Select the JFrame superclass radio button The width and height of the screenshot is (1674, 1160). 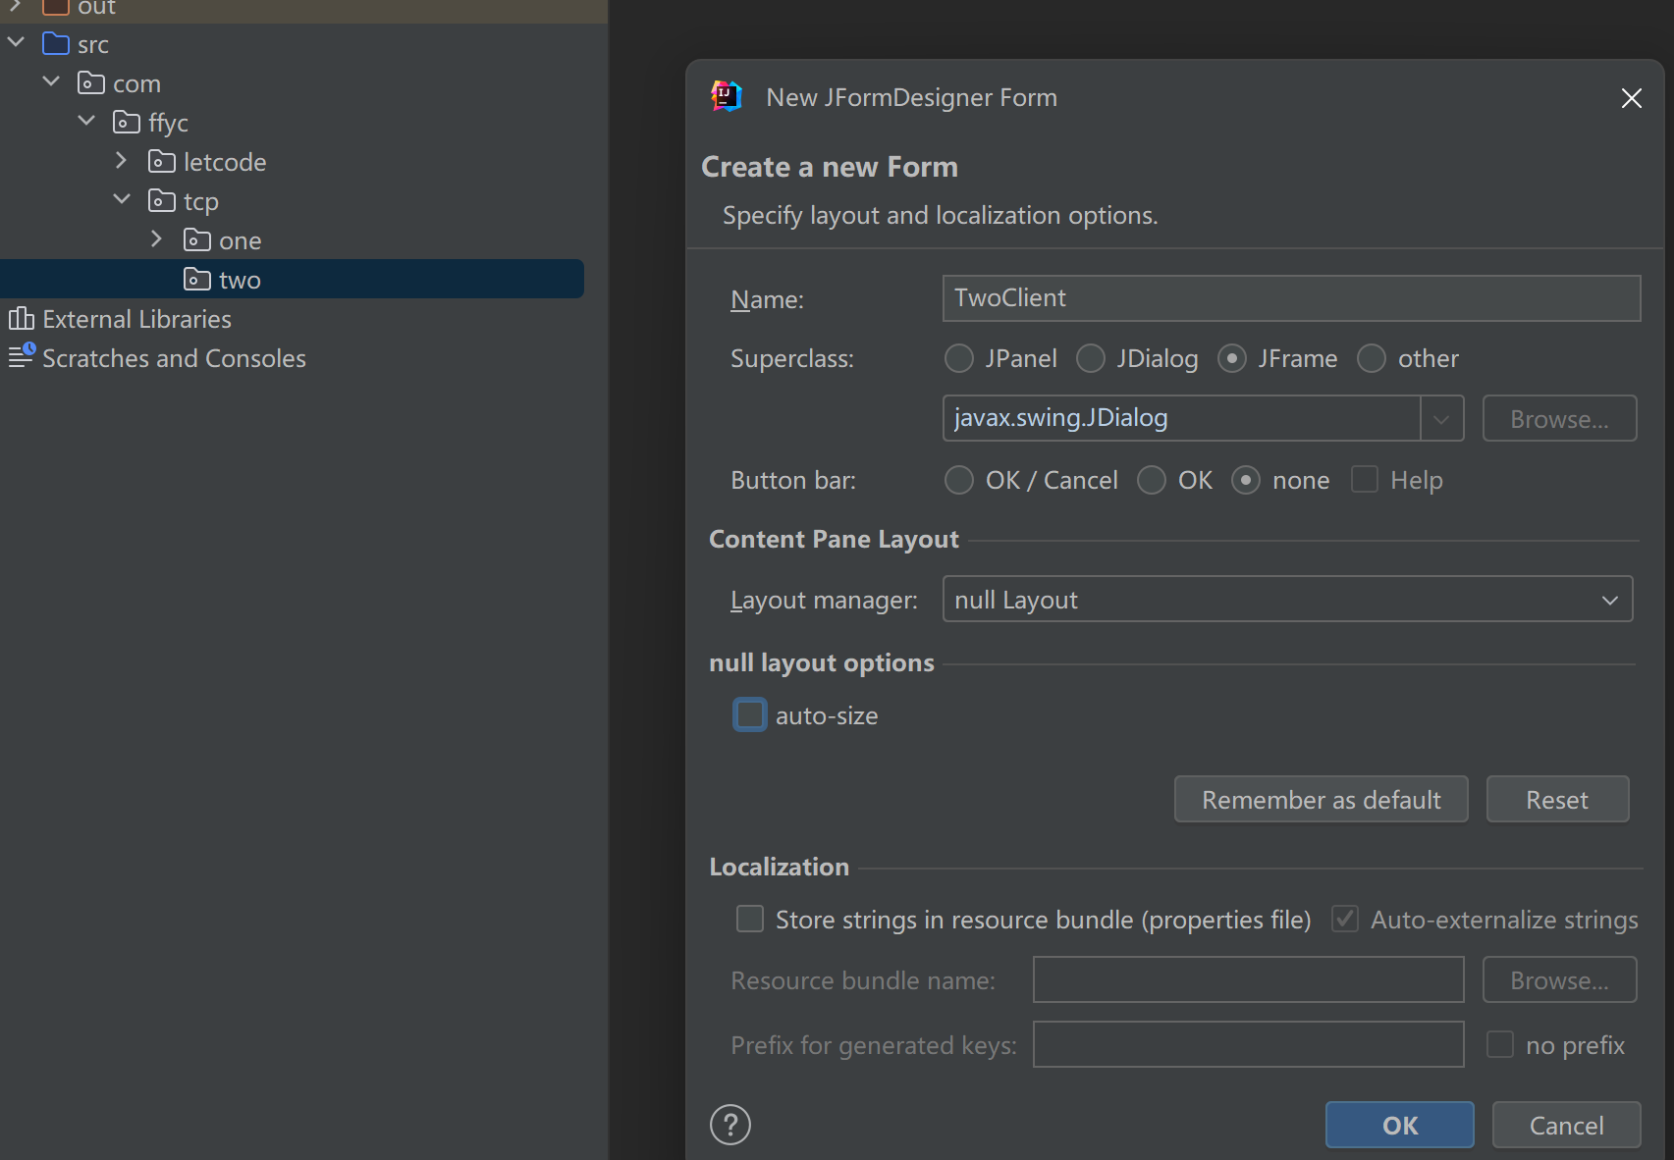point(1232,358)
